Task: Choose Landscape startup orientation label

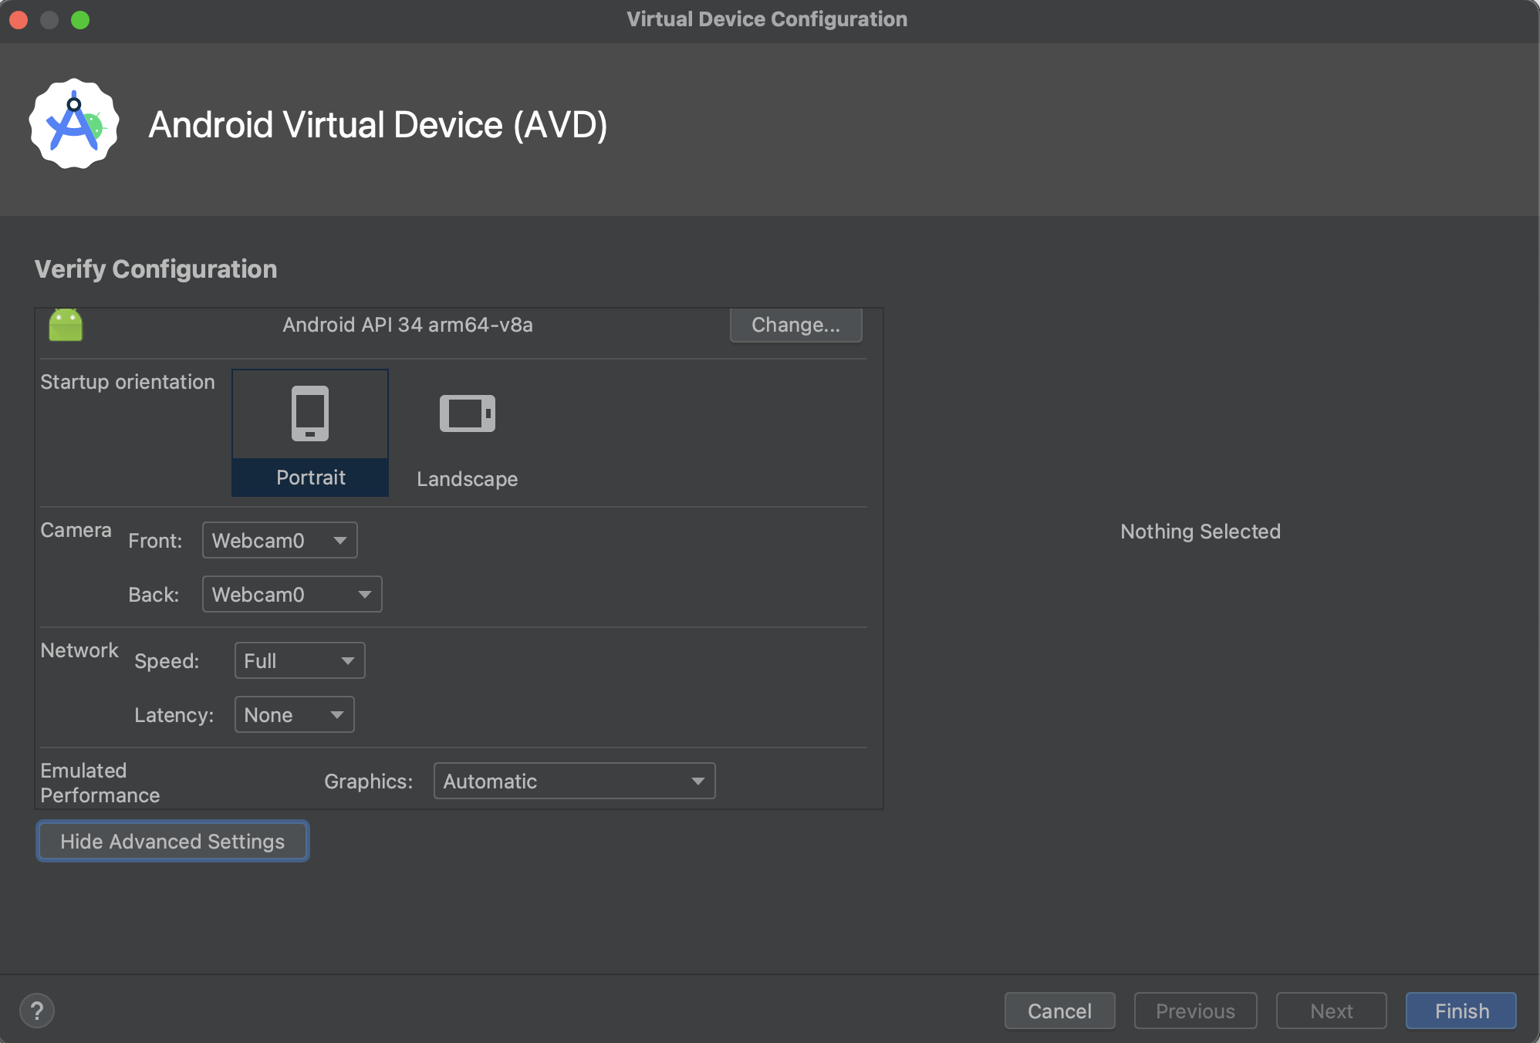Action: pyautogui.click(x=467, y=479)
